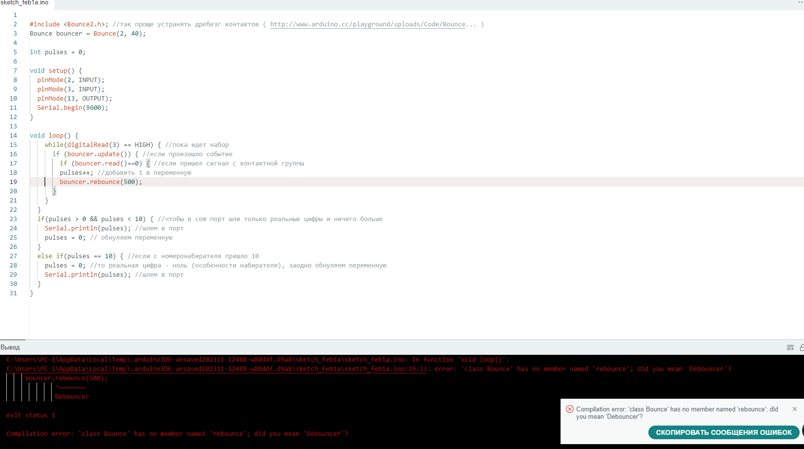Click 'pulses = 0;' on line 25
This screenshot has height=449, width=804.
(65, 238)
